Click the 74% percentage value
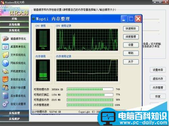Image resolution: width=169 pixels, height=126 pixels. click(x=118, y=89)
